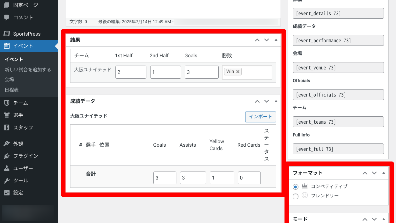The image size is (396, 223).
Task: Click the ツール wrench icon
Action: point(7,180)
